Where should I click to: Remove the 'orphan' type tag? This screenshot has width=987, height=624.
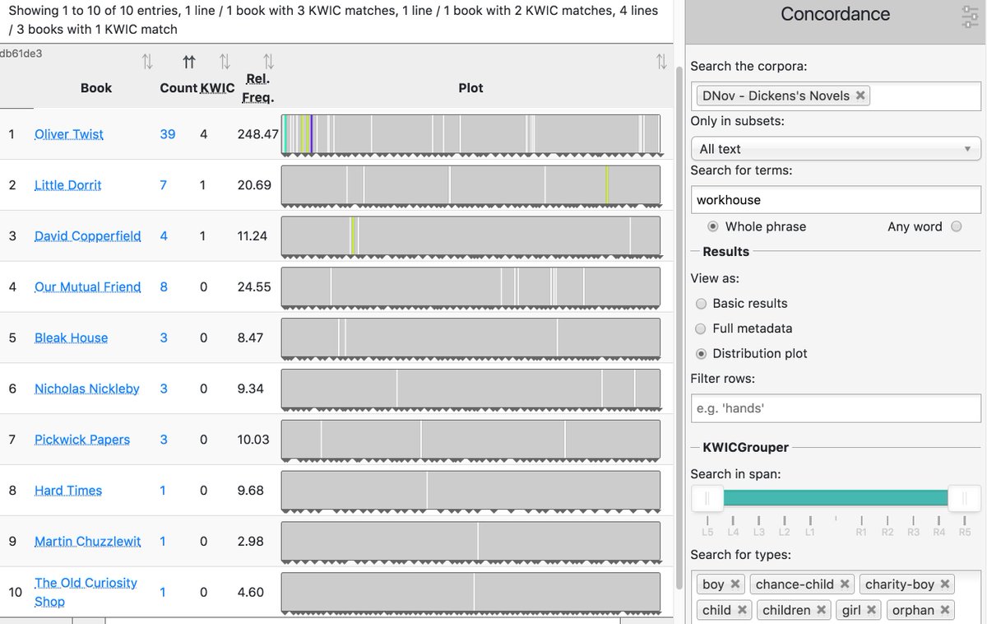point(945,610)
